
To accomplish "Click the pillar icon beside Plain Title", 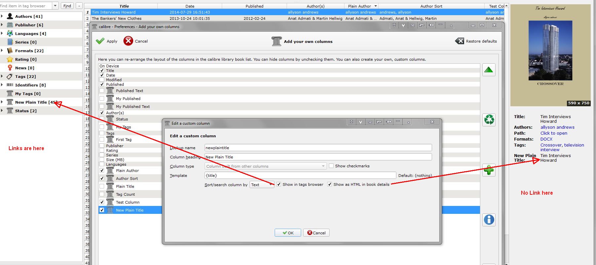I will (110, 186).
